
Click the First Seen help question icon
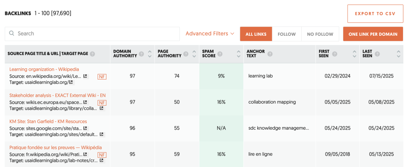pyautogui.click(x=334, y=54)
